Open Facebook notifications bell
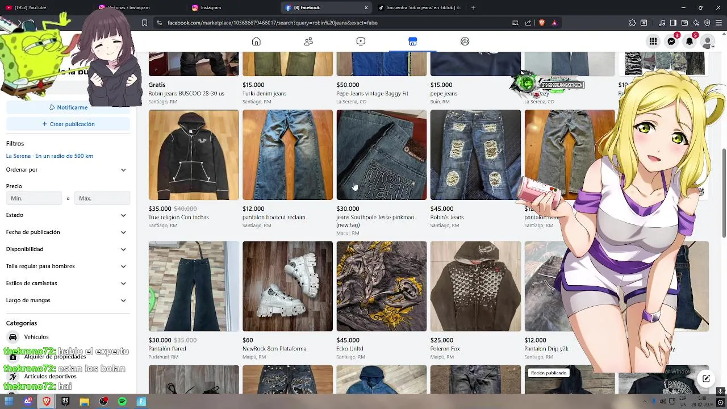Viewport: 727px width, 409px height. coord(690,41)
